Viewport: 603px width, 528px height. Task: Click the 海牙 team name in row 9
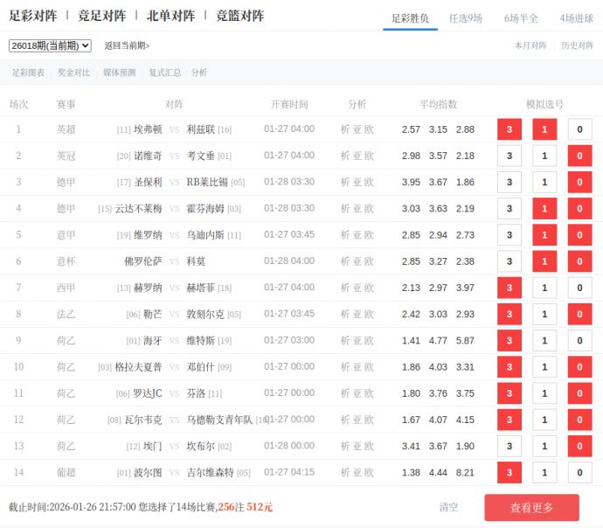coord(152,341)
